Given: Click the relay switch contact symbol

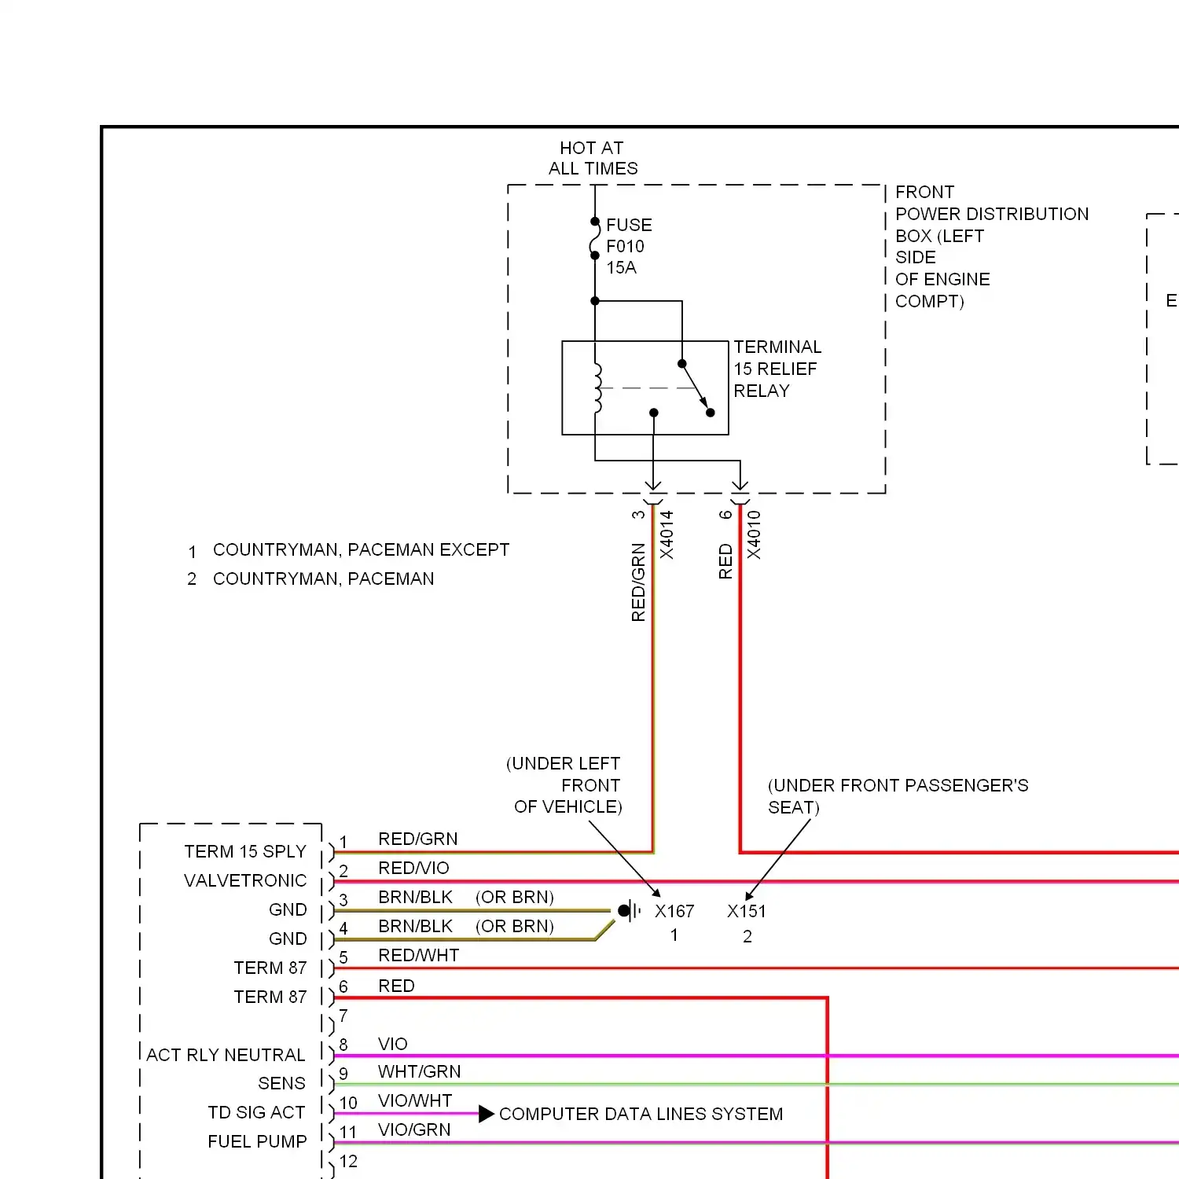Looking at the screenshot, I should 696,388.
